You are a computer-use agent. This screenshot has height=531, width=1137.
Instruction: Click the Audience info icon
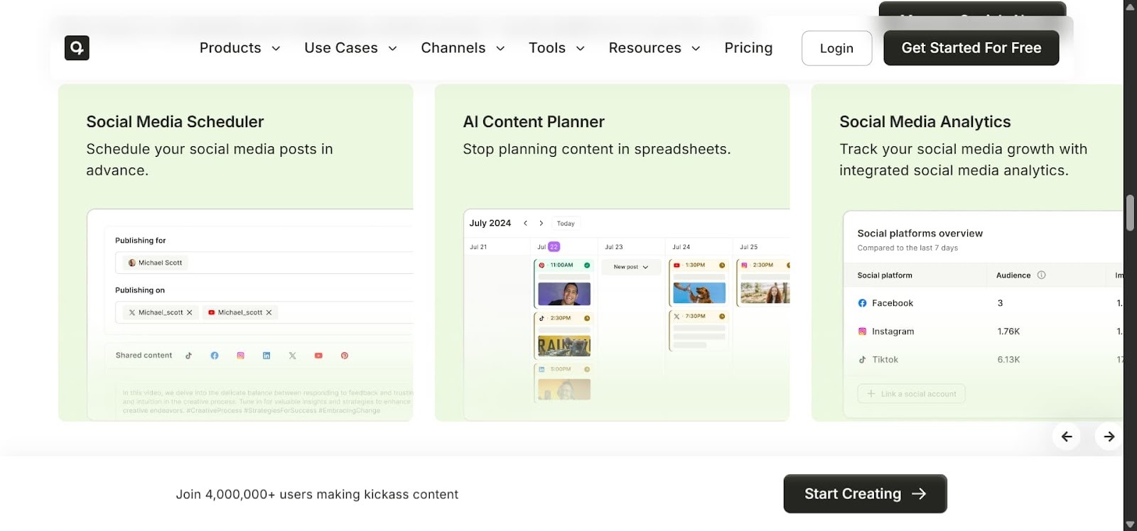1042,275
